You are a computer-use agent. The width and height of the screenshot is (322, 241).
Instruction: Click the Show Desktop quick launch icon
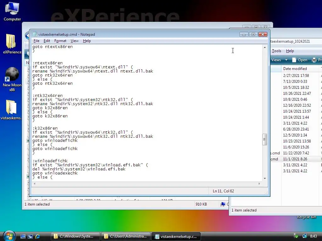(x=23, y=236)
